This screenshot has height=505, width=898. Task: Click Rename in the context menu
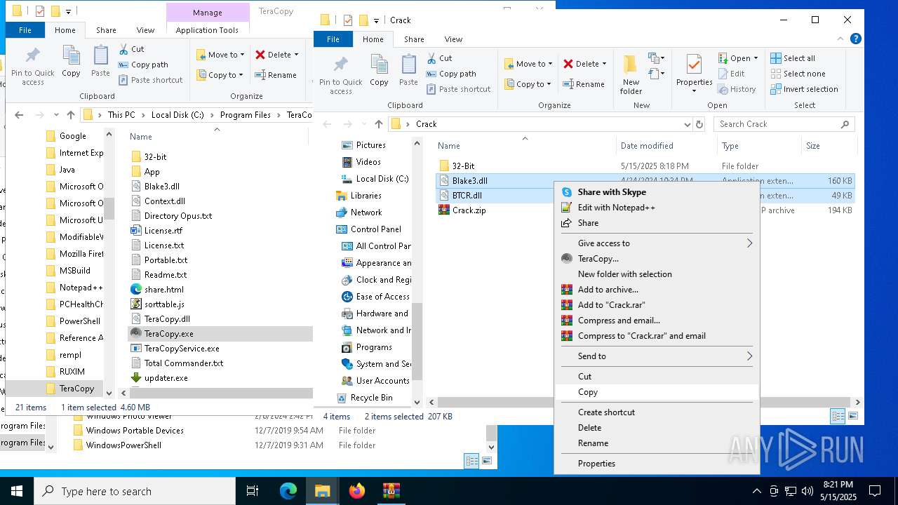[593, 443]
